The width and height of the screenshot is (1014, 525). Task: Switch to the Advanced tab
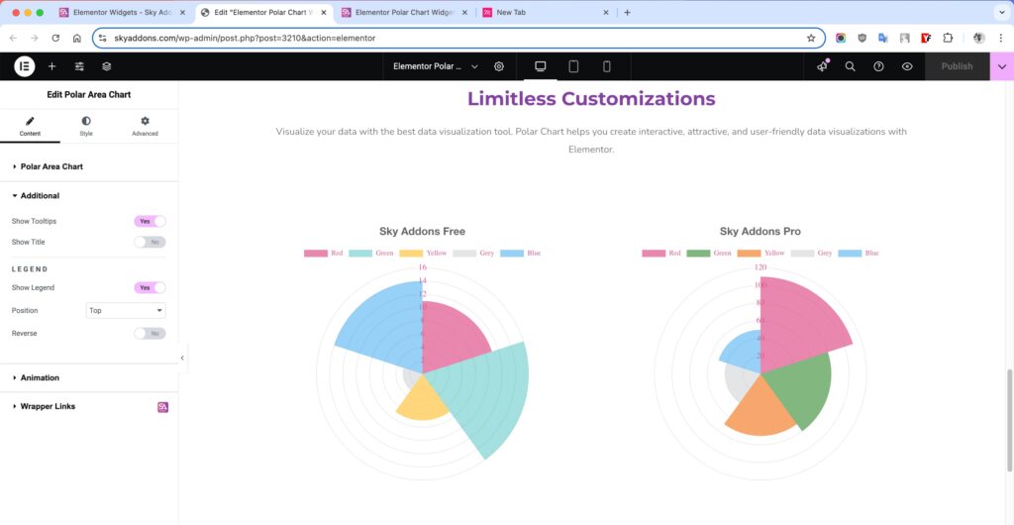point(145,126)
